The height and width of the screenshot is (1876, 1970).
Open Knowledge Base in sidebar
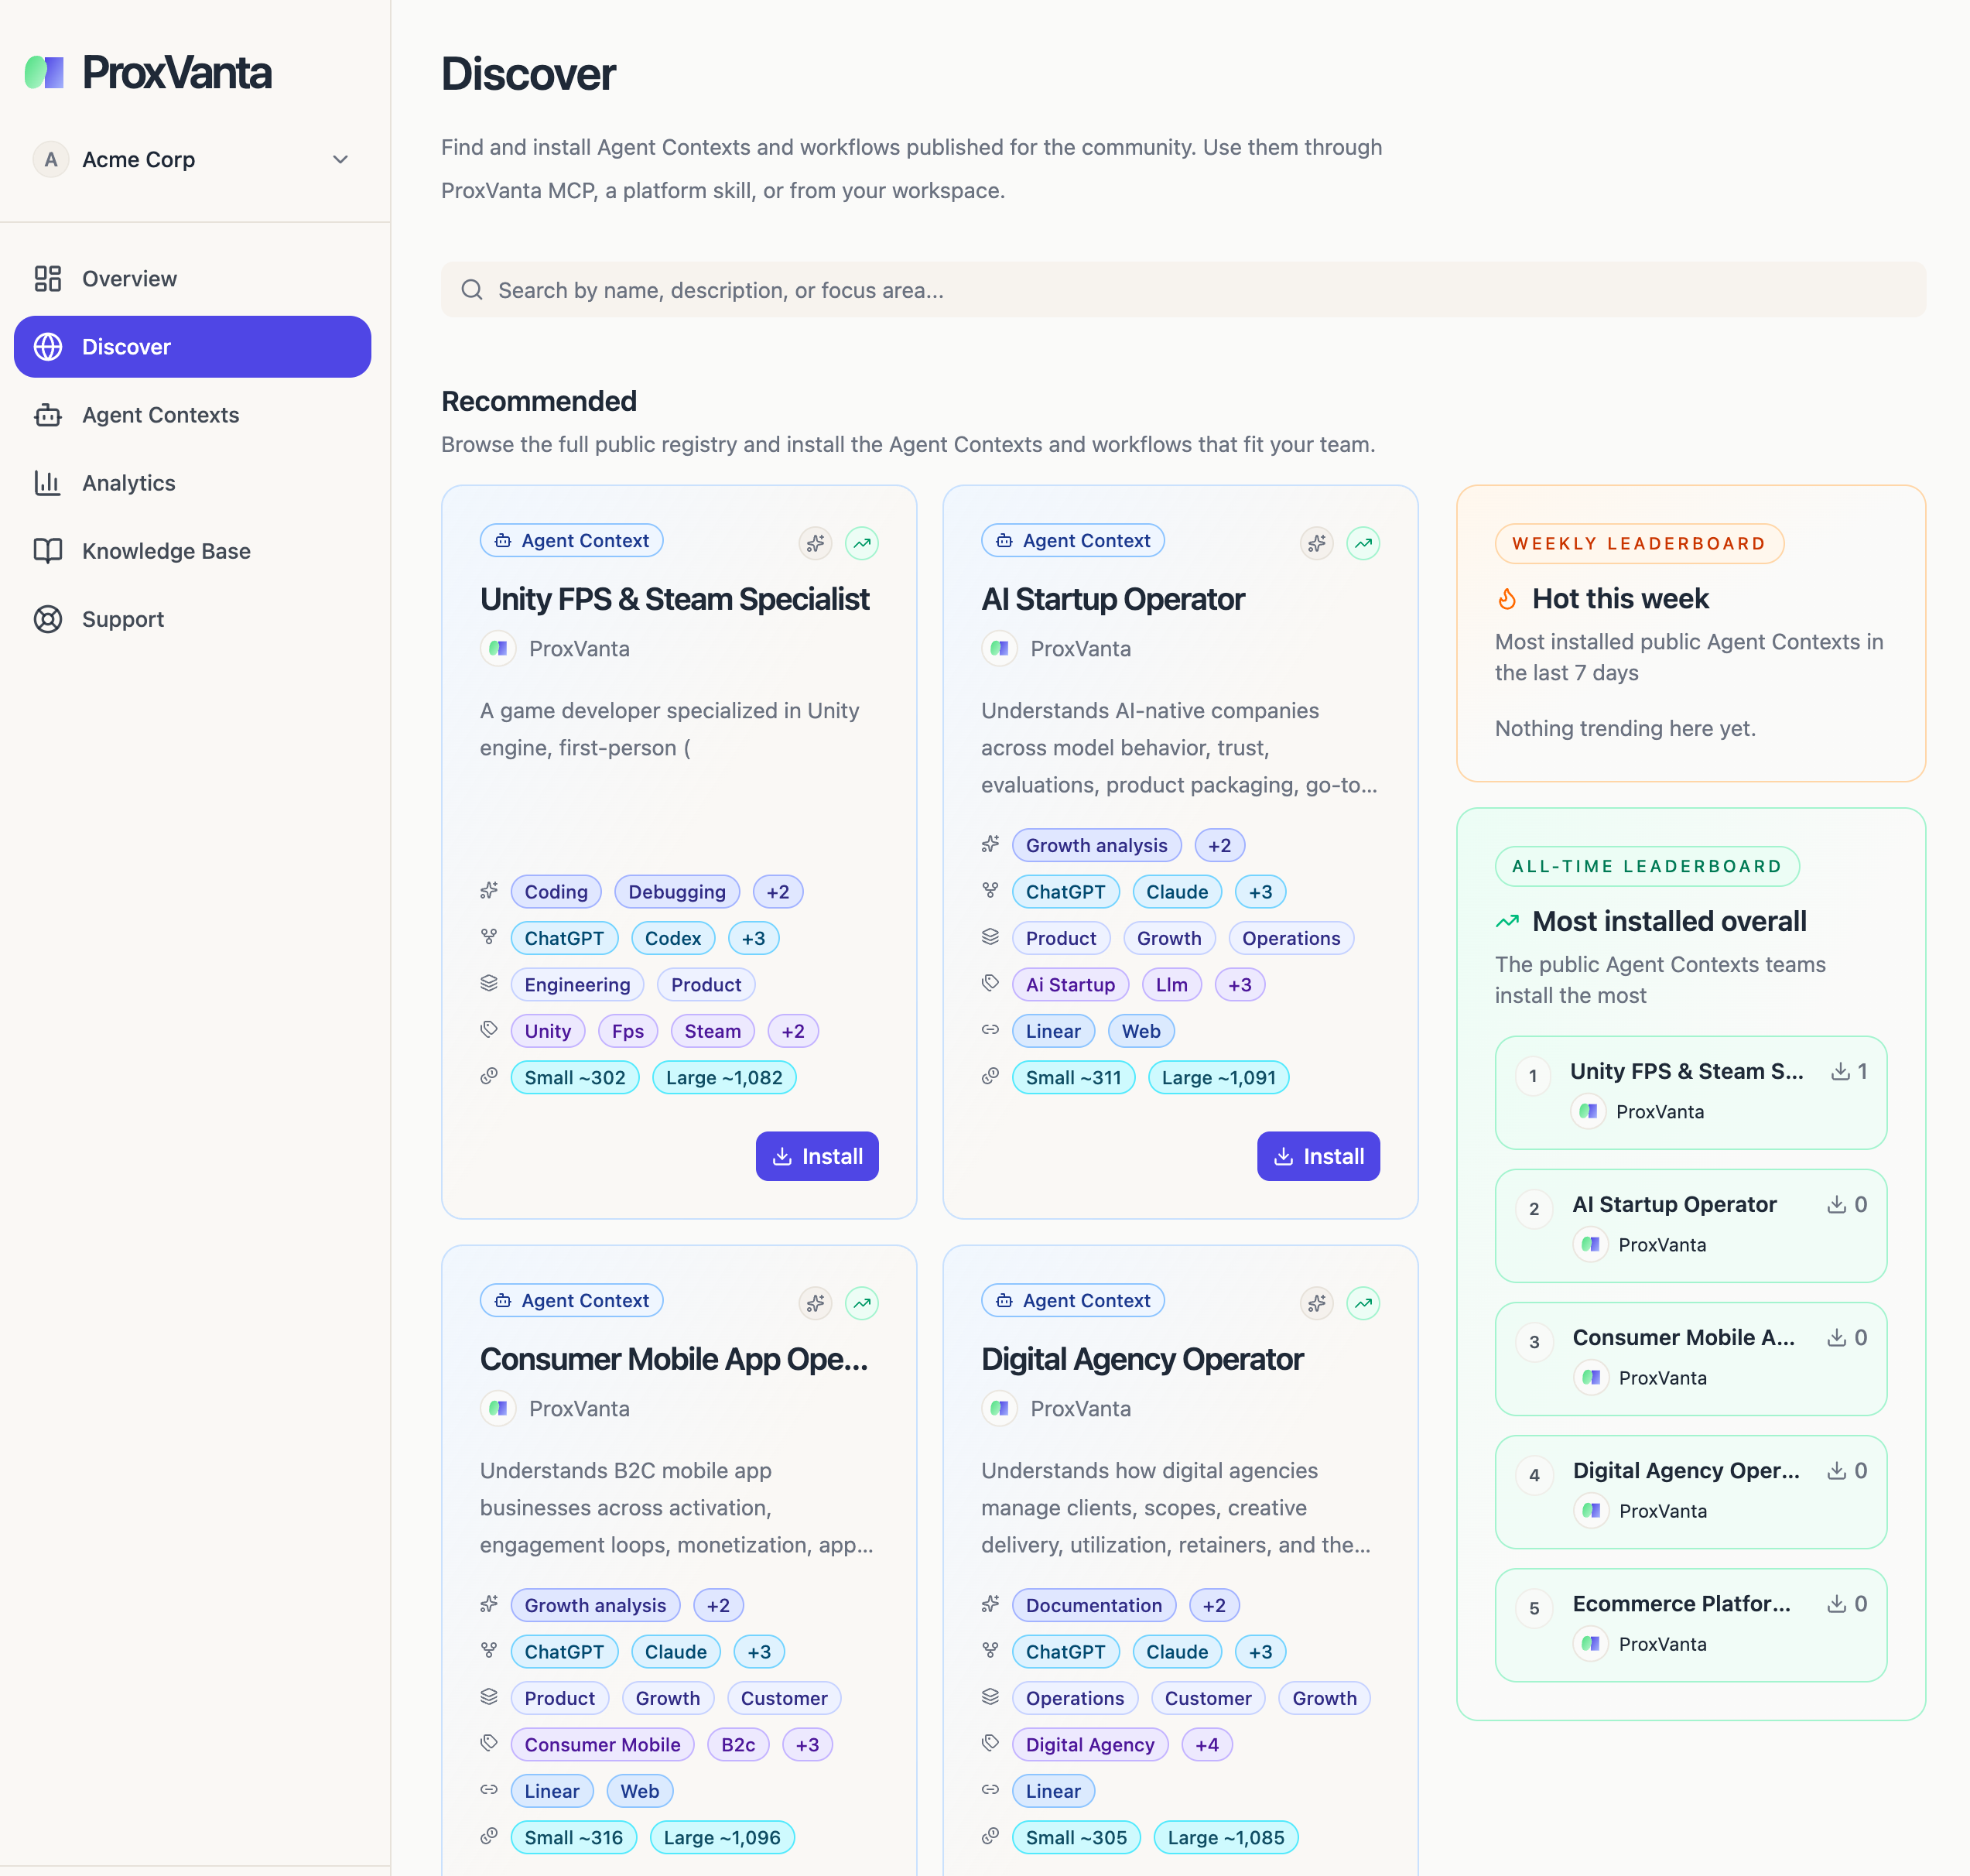(x=192, y=551)
